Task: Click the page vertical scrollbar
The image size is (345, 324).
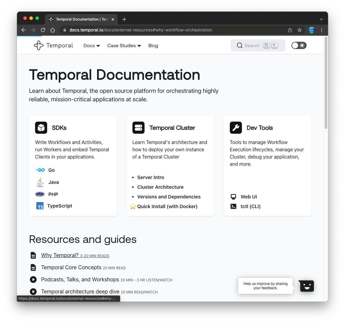Action: coord(326,83)
